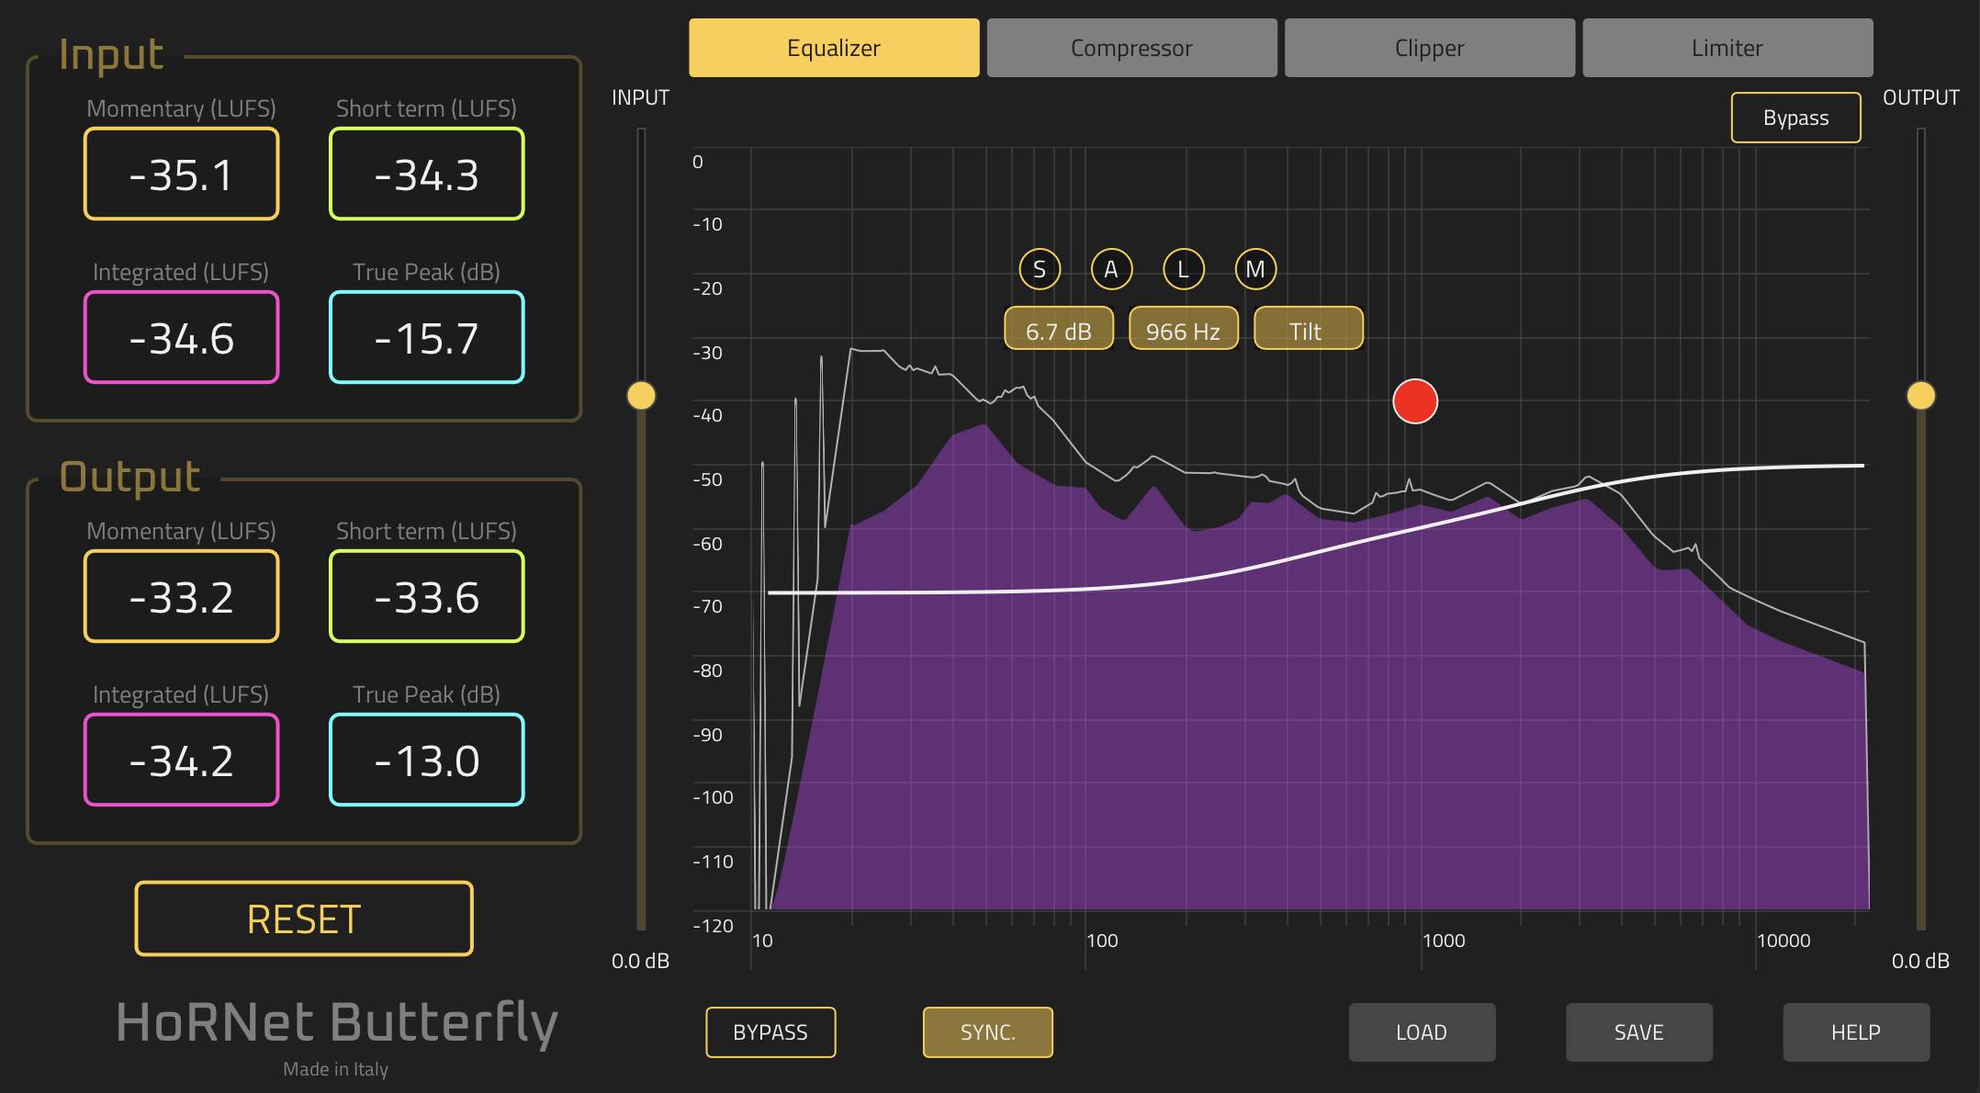
Task: Switch to the Limiter tab
Action: 1727,48
